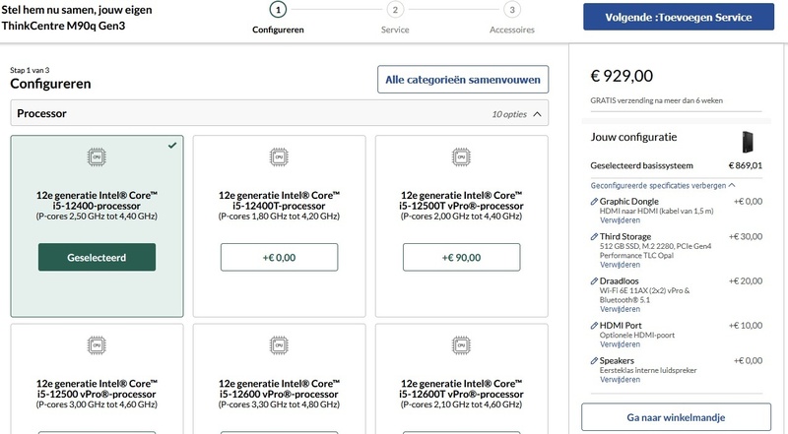Remove Speakers via Verwijderen
The image size is (788, 434).
[x=620, y=379]
